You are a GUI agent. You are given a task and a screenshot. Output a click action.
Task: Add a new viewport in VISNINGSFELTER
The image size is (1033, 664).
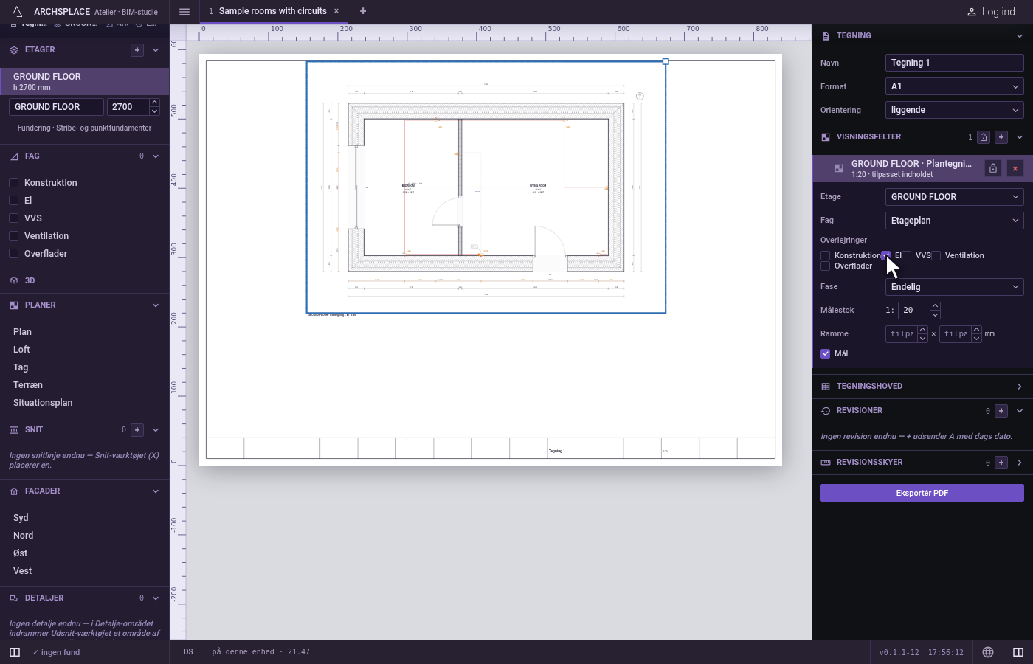(x=1001, y=137)
